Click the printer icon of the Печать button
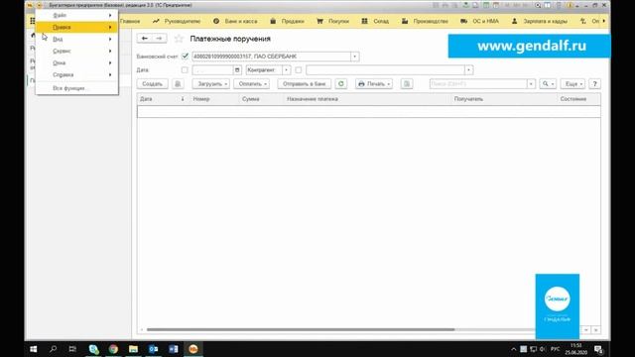635x357 pixels. coord(361,83)
